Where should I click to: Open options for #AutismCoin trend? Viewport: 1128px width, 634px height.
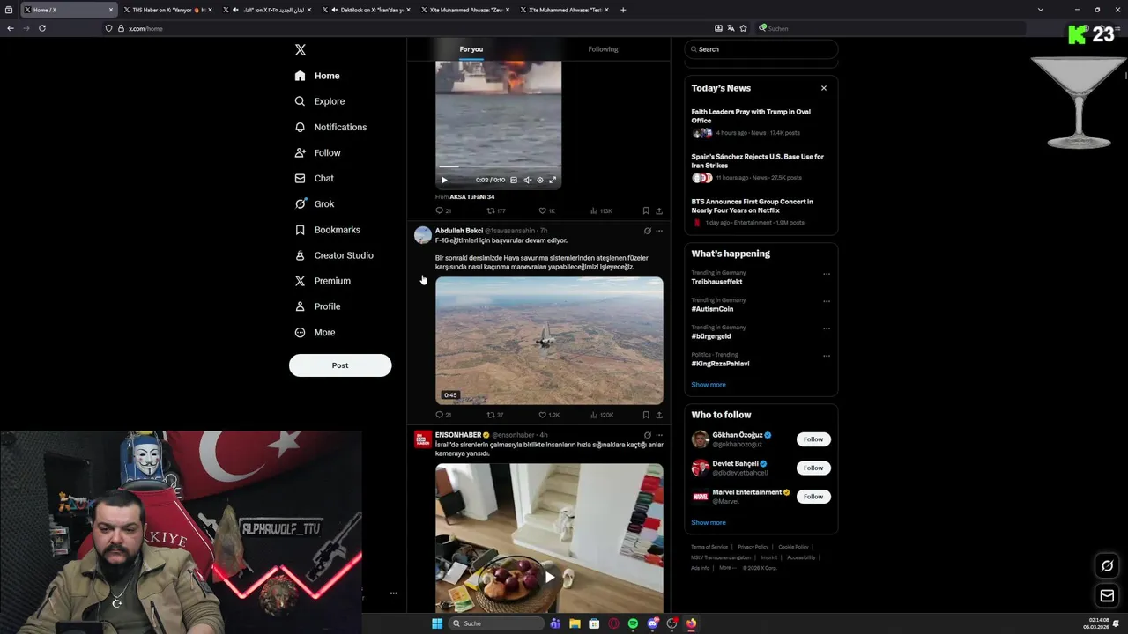(x=827, y=301)
